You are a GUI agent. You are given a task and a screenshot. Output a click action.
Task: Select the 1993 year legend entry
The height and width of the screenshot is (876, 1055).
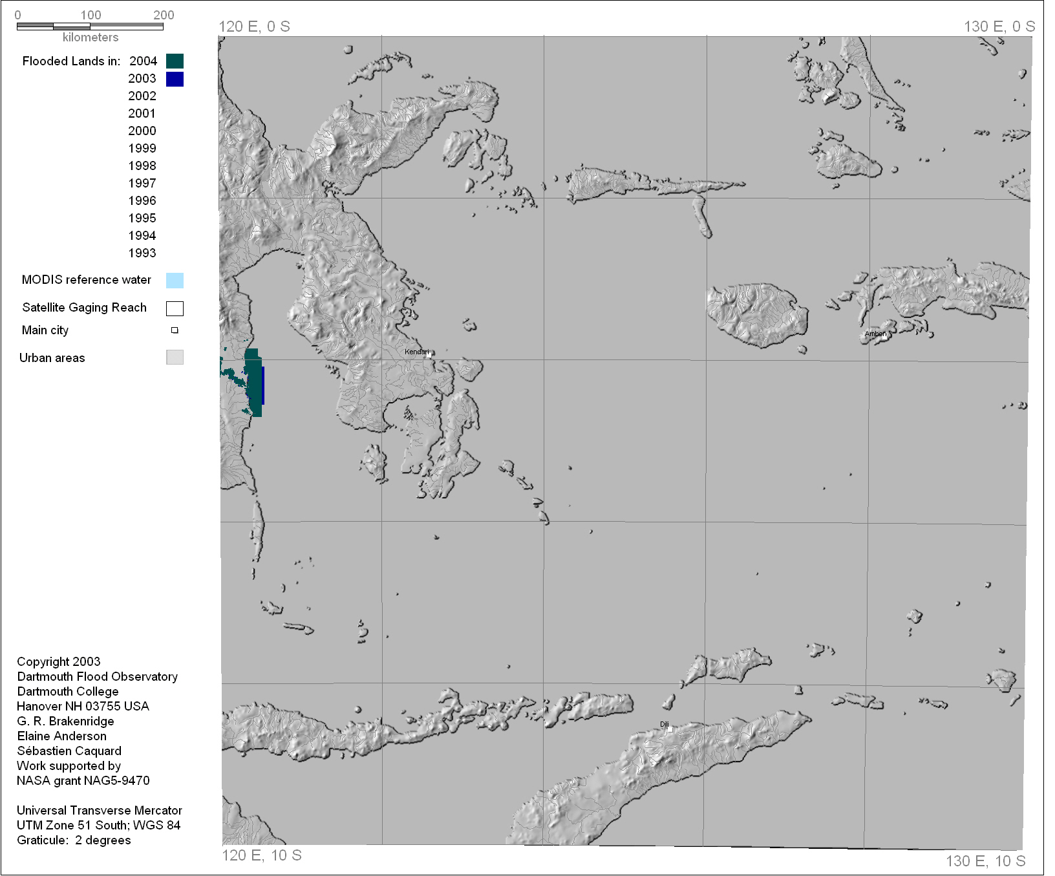(142, 253)
